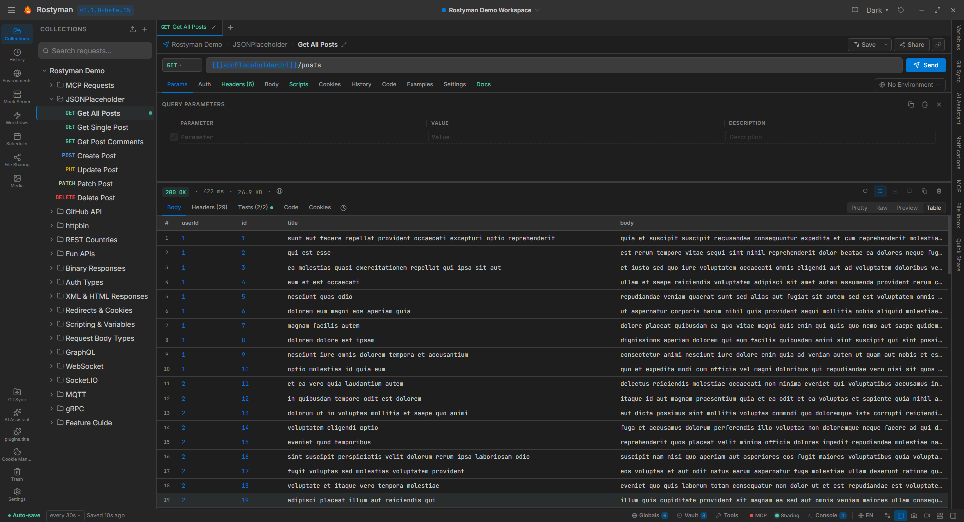Switch response view to Table
964x522 pixels.
coord(933,208)
